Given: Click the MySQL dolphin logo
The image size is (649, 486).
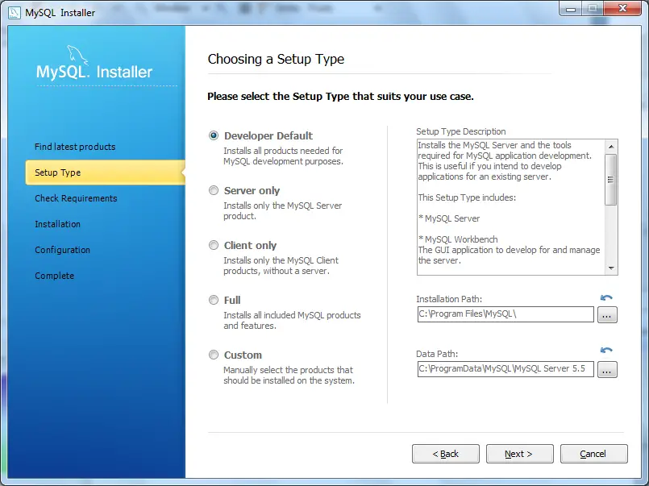Looking at the screenshot, I should tap(77, 55).
